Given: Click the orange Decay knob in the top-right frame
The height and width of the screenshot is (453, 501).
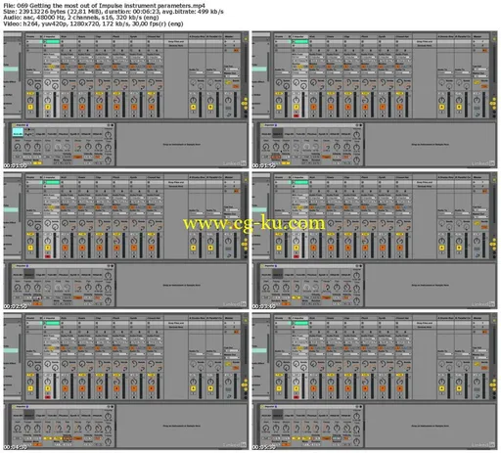Looking at the screenshot, I should tap(327, 147).
